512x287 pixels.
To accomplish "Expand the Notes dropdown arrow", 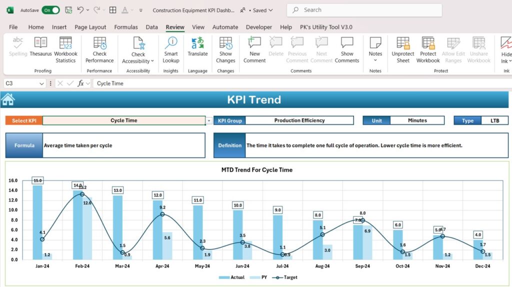I will [375, 60].
